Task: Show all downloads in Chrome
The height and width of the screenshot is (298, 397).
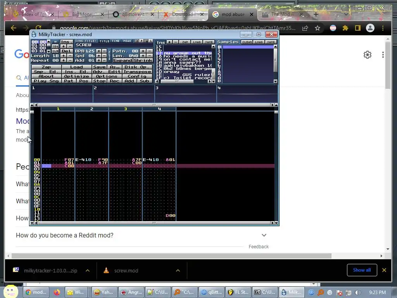Action: [362, 270]
